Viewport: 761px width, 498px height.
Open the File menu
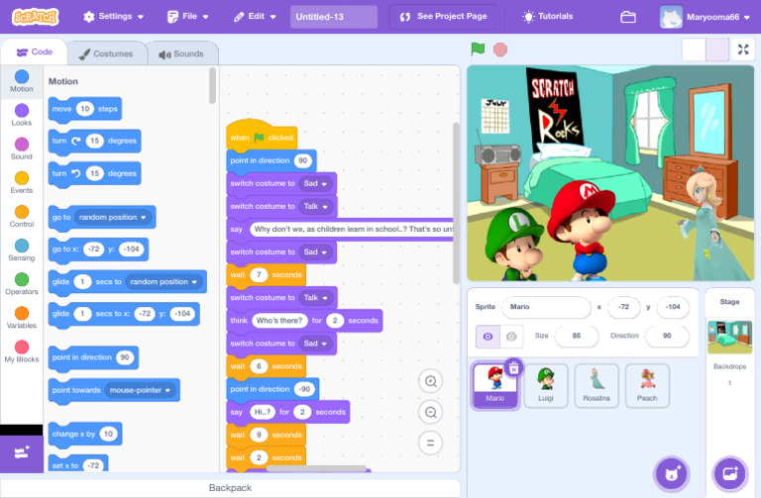pyautogui.click(x=187, y=17)
